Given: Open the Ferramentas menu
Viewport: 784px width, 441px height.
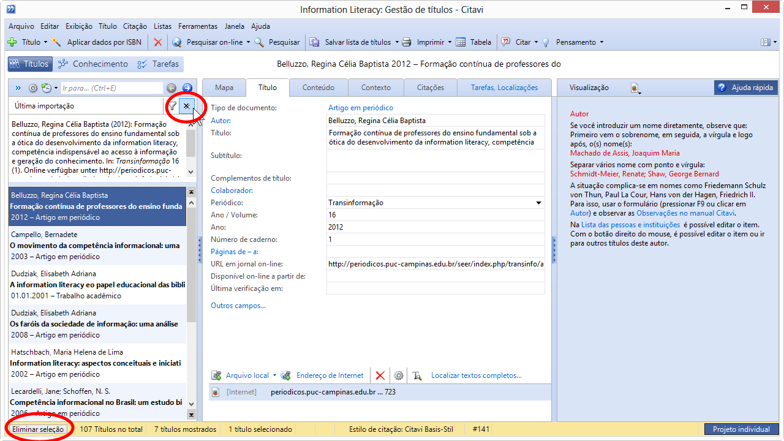Looking at the screenshot, I should click(198, 26).
